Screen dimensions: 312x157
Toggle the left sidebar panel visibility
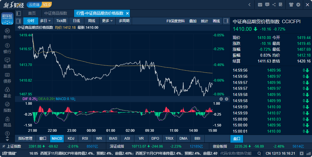click(x=18, y=13)
